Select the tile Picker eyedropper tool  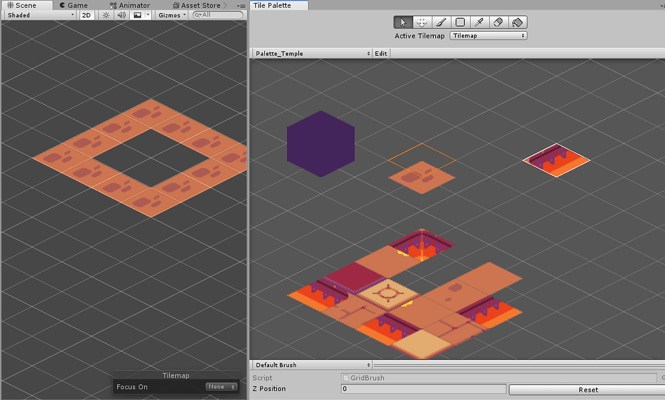click(478, 21)
